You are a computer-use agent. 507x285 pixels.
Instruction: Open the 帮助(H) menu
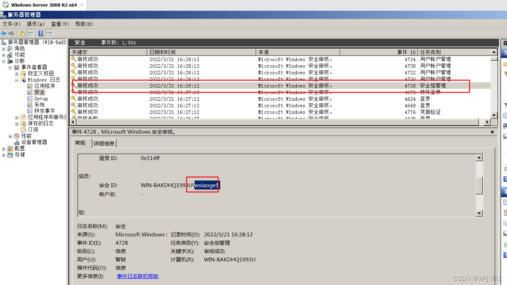[84, 24]
